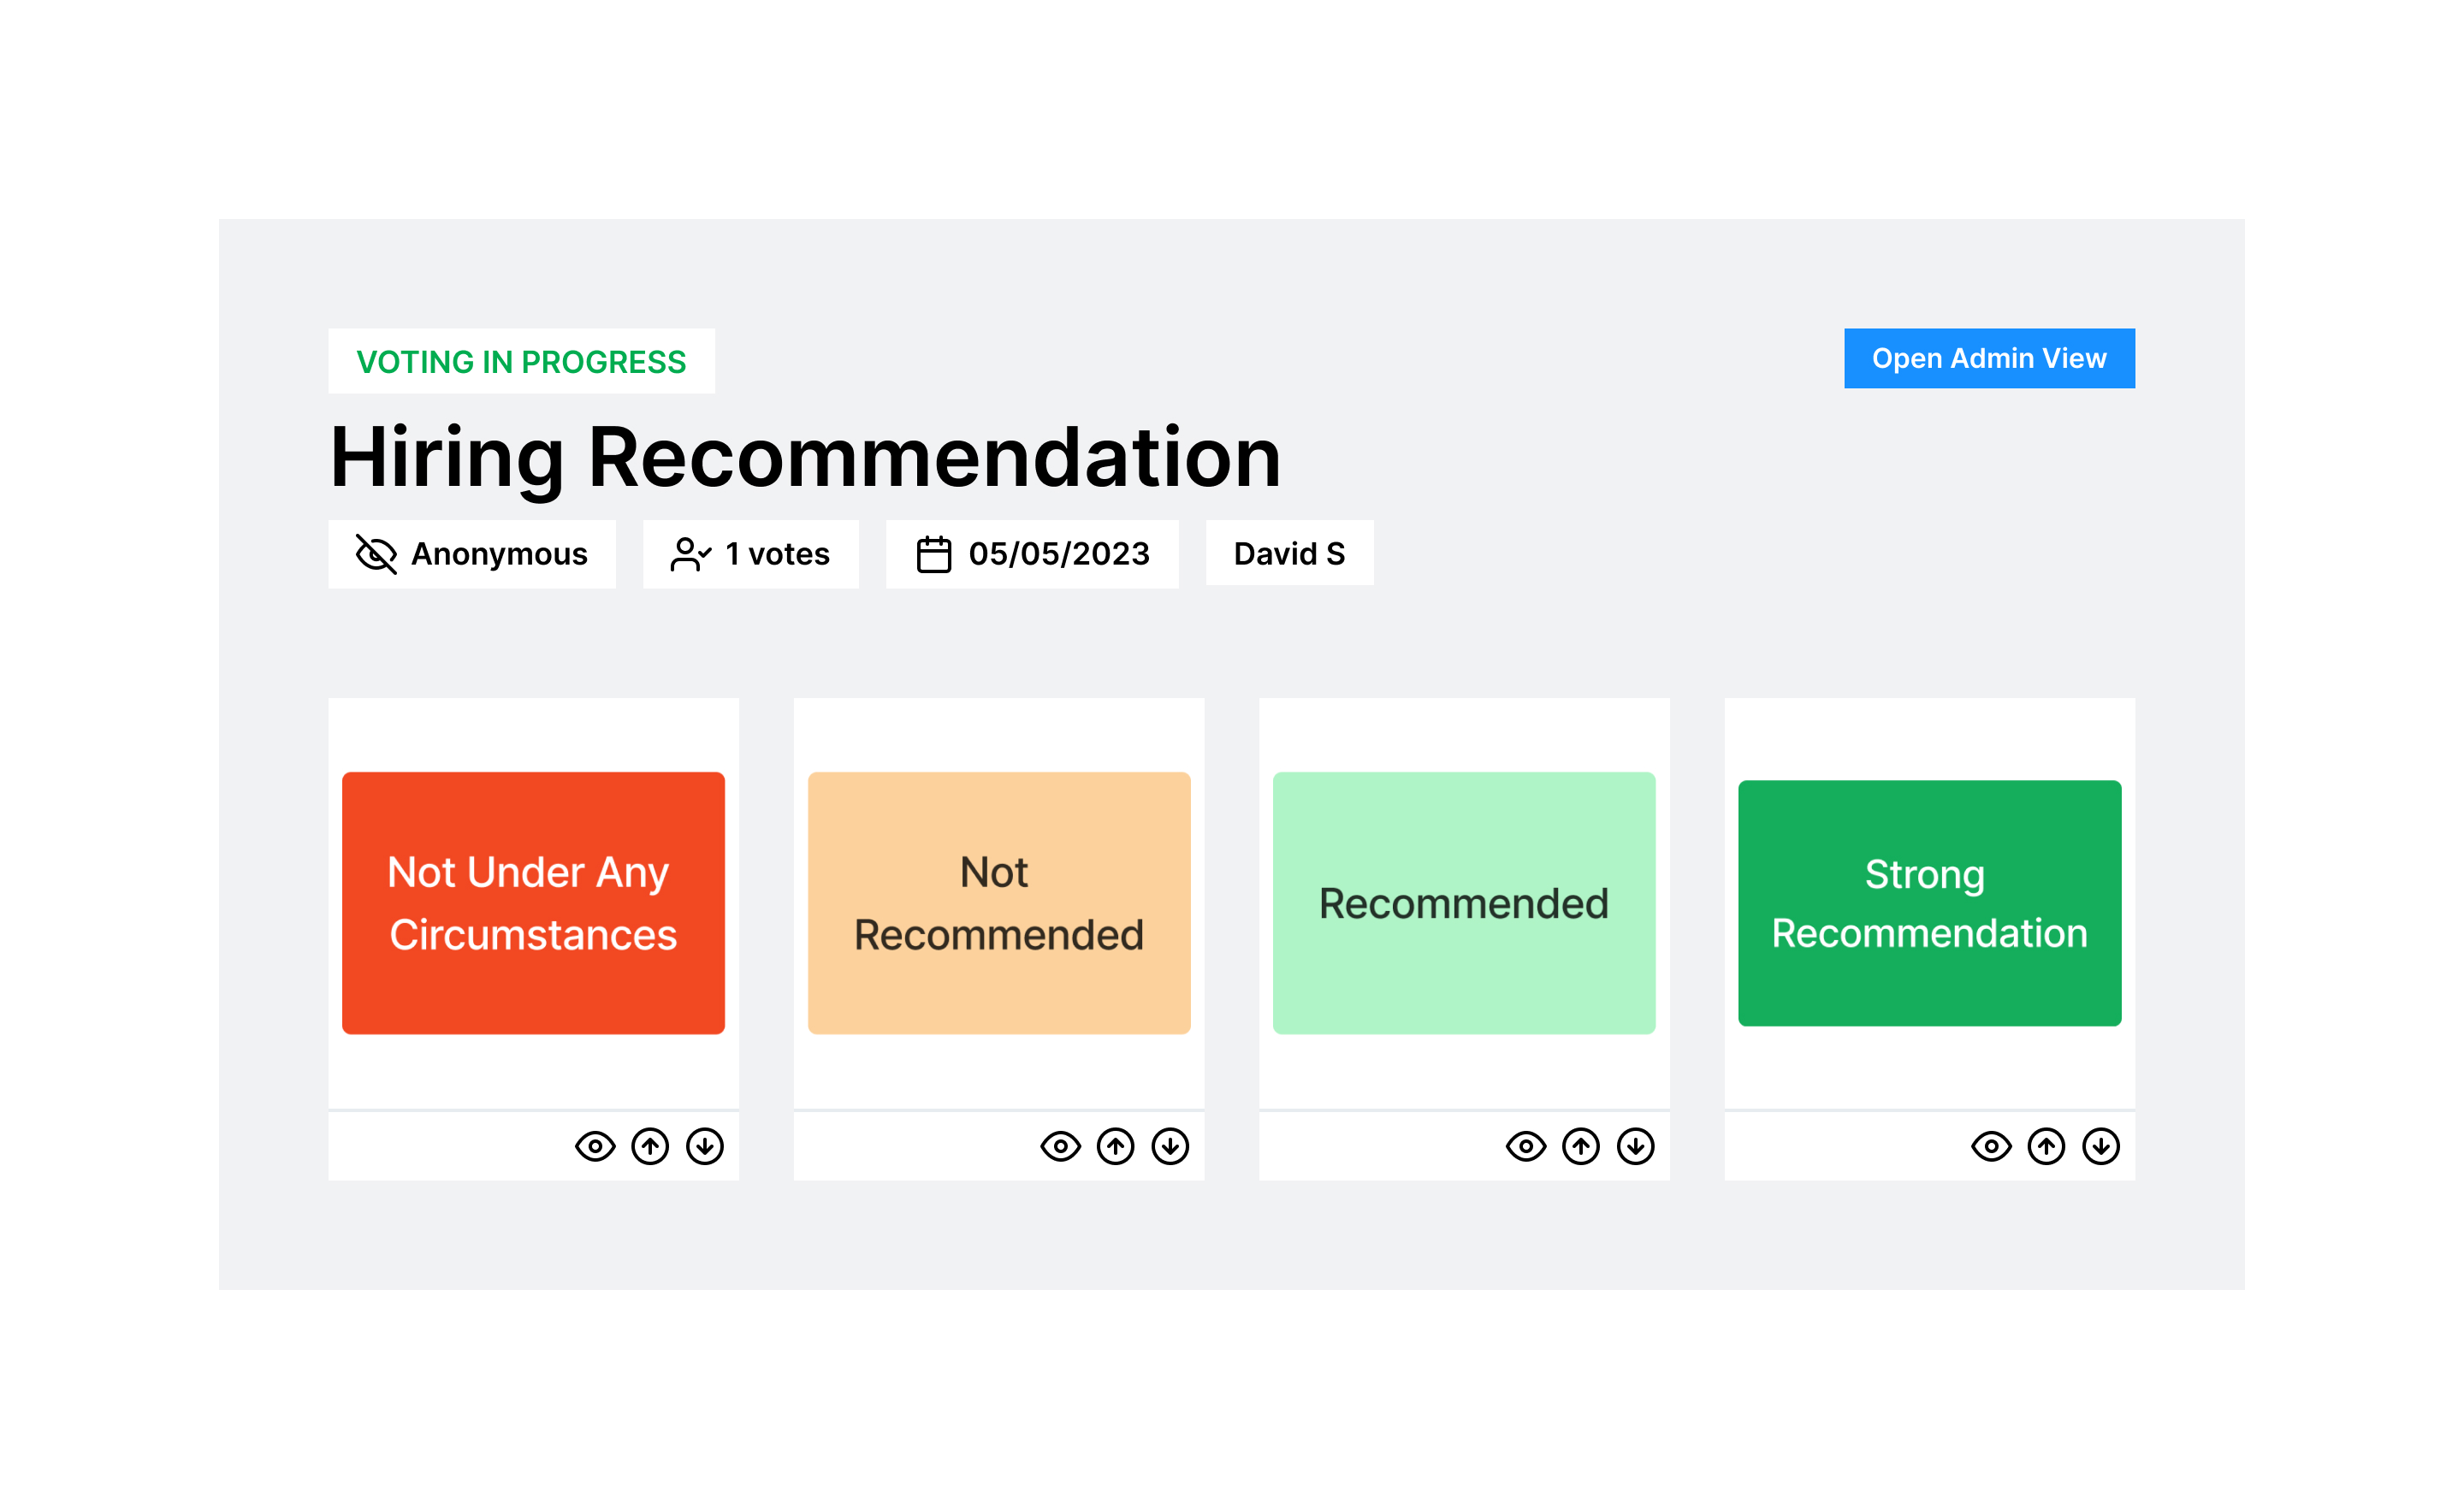Click up arrow under the Recommended card
The width and height of the screenshot is (2464, 1509).
coord(1581,1146)
